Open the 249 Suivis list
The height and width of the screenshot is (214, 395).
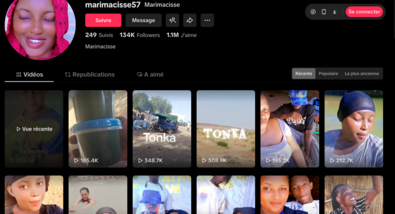99,35
